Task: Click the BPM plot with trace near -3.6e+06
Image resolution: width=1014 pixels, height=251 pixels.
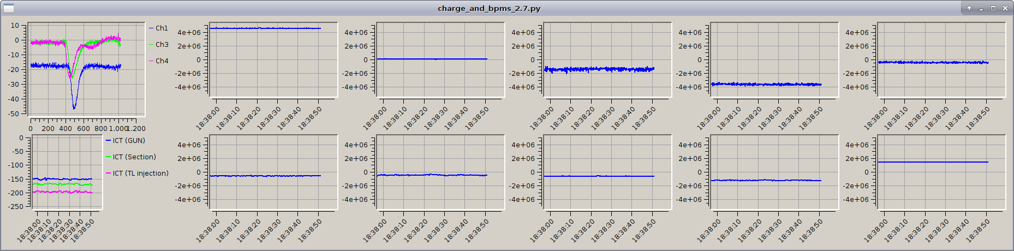Action: pyautogui.click(x=774, y=60)
